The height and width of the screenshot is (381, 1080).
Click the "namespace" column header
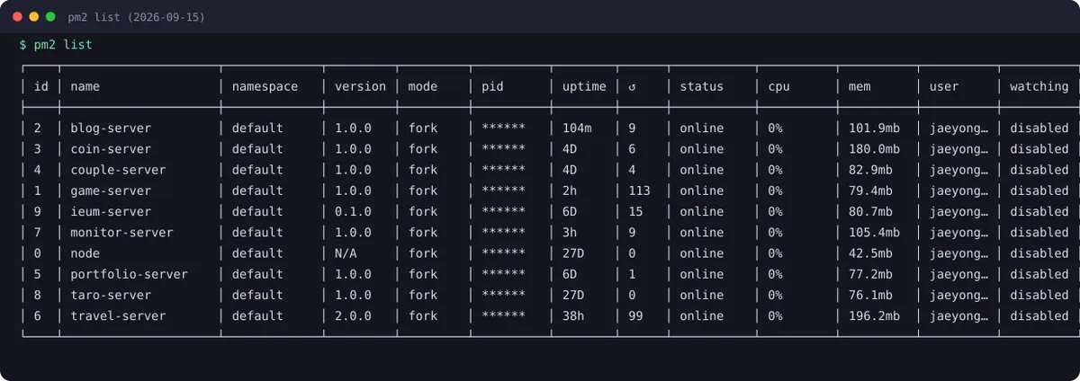click(265, 86)
